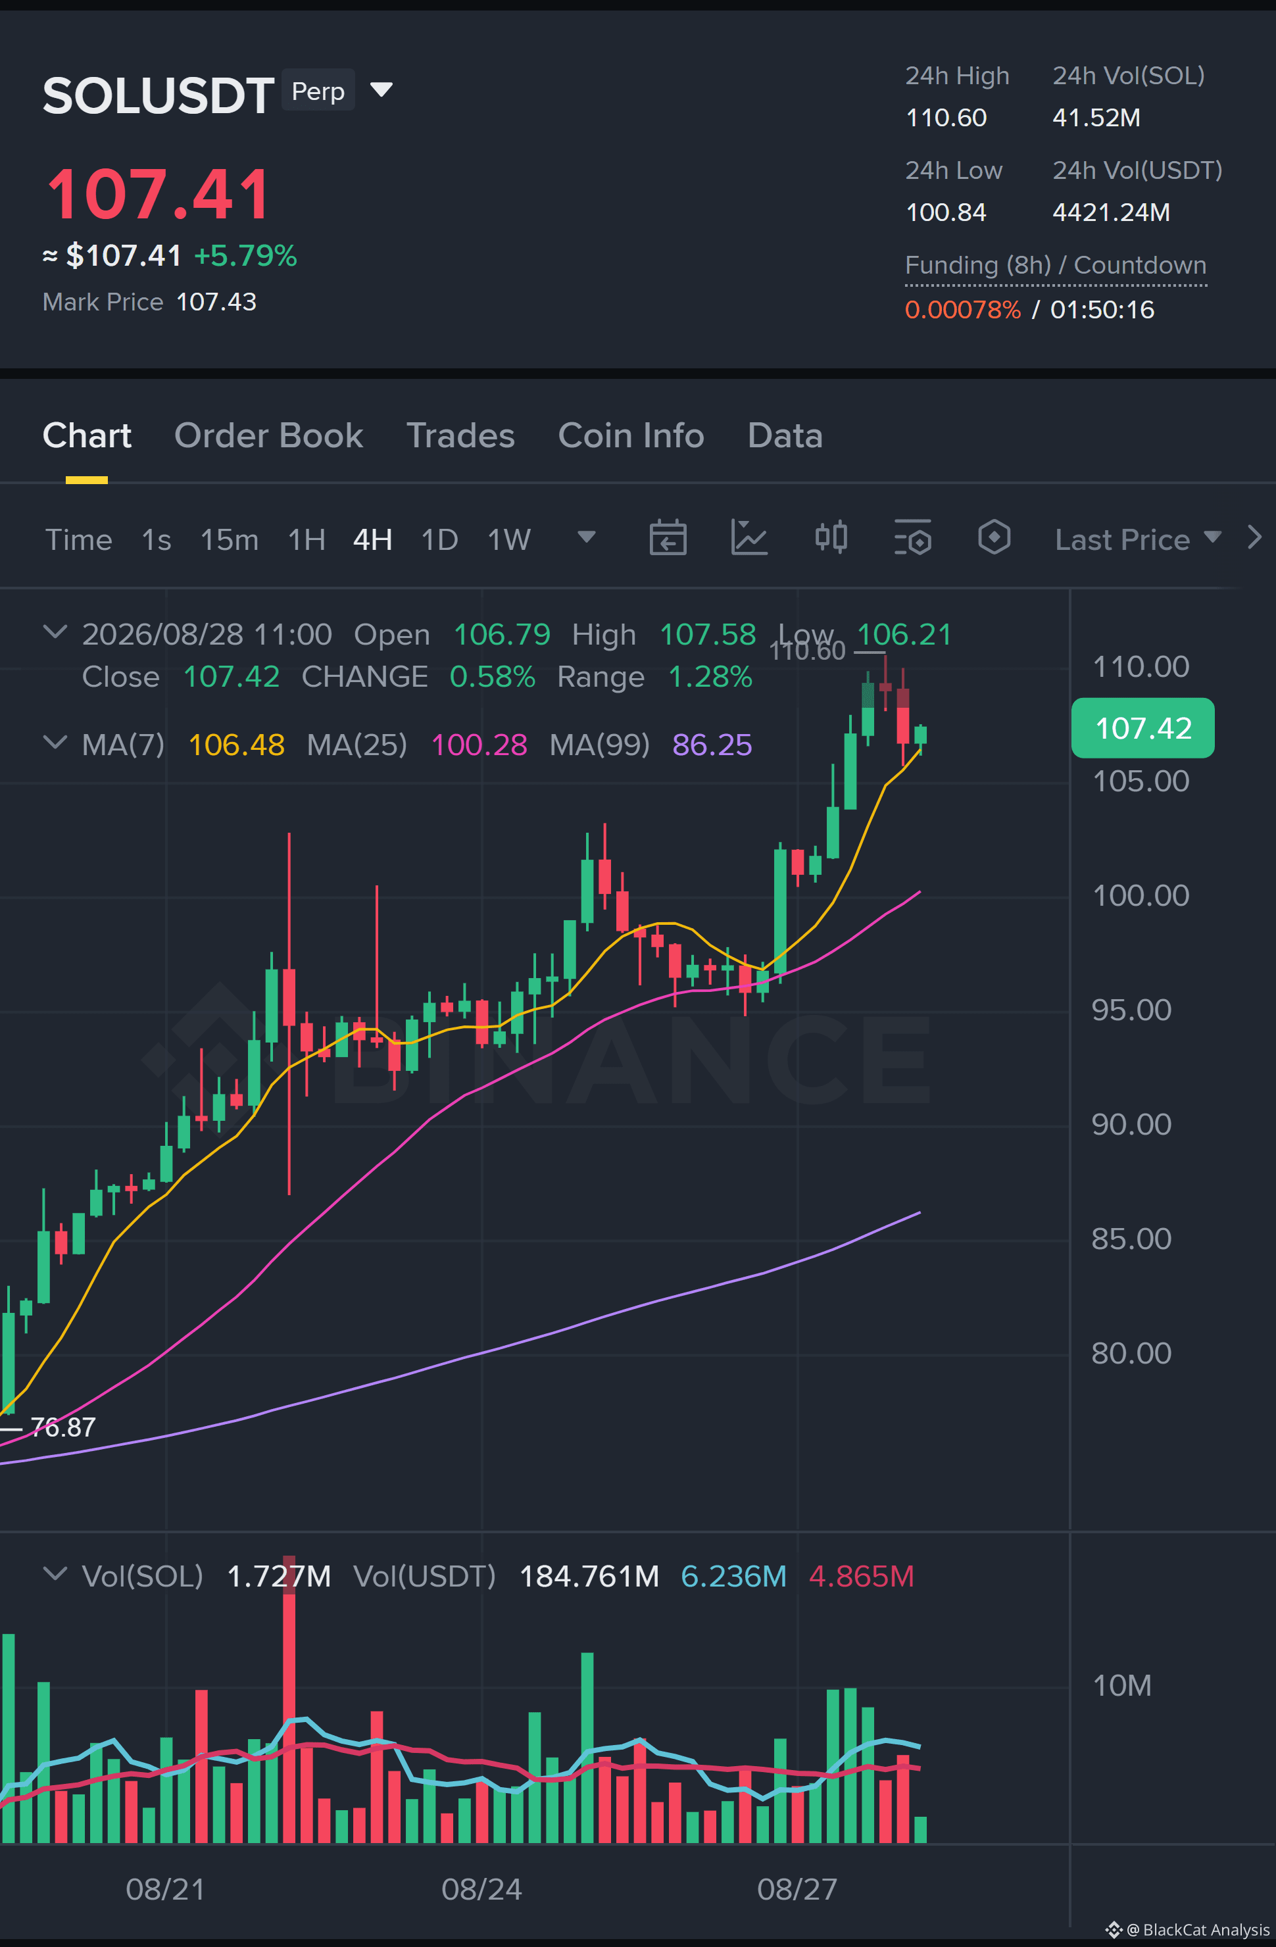The width and height of the screenshot is (1276, 1947).
Task: Open the Trades tab
Action: pos(460,435)
